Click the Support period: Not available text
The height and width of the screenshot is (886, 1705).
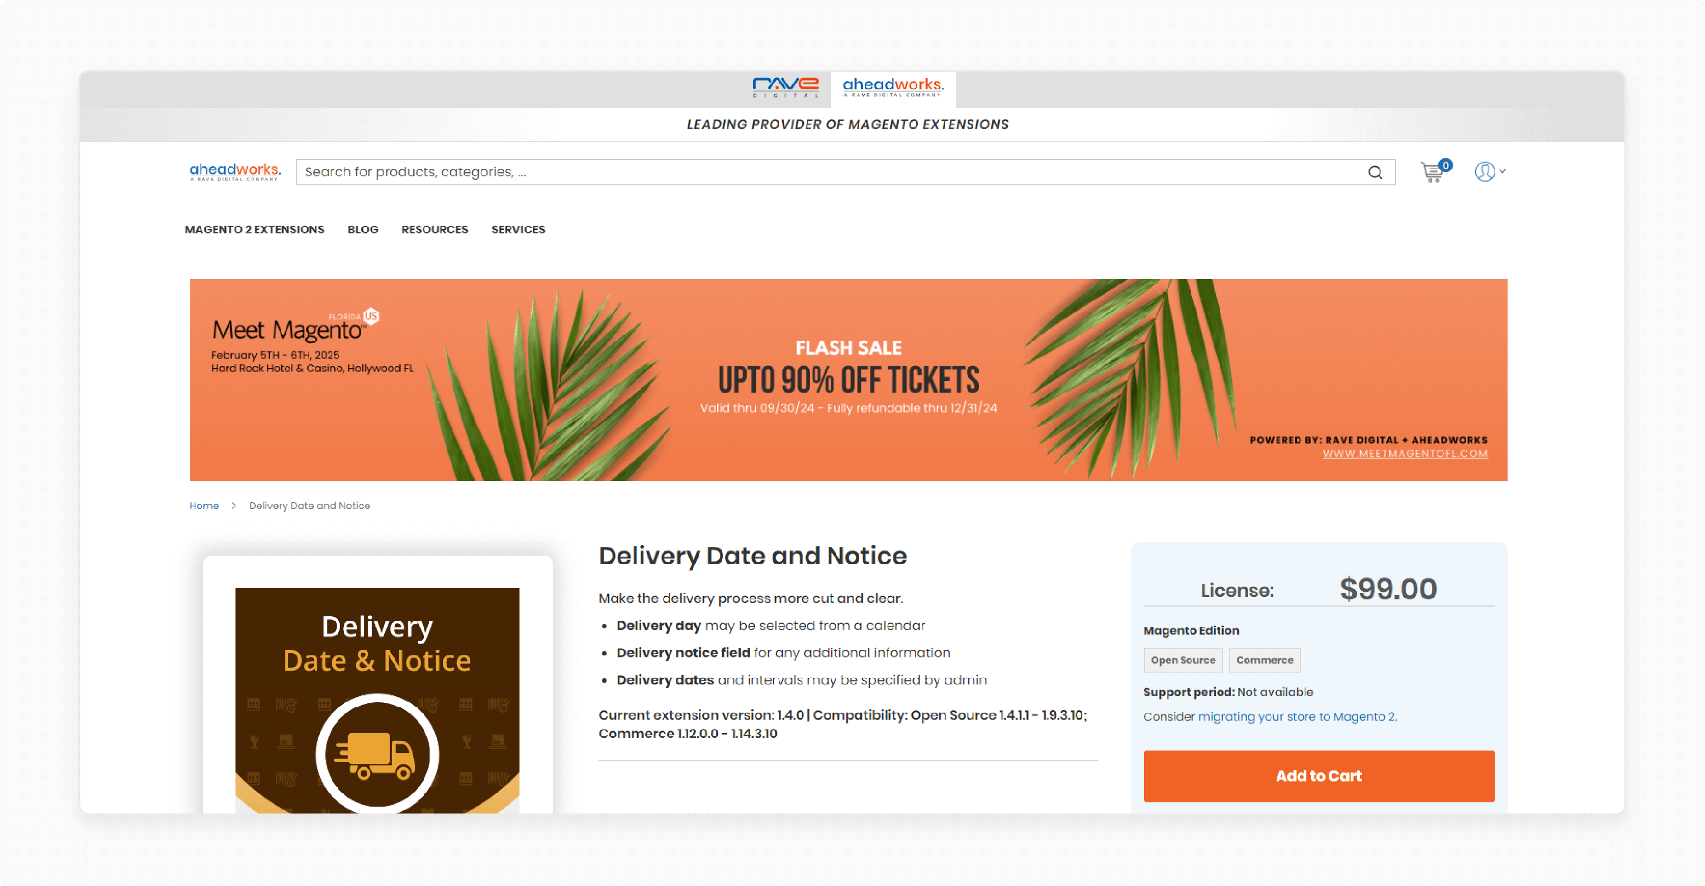point(1228,692)
